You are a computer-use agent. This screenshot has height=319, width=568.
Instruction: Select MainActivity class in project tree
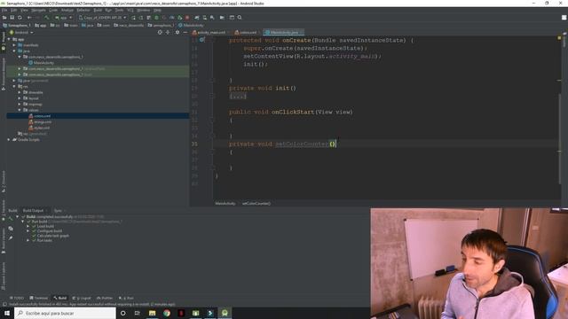(x=41, y=63)
